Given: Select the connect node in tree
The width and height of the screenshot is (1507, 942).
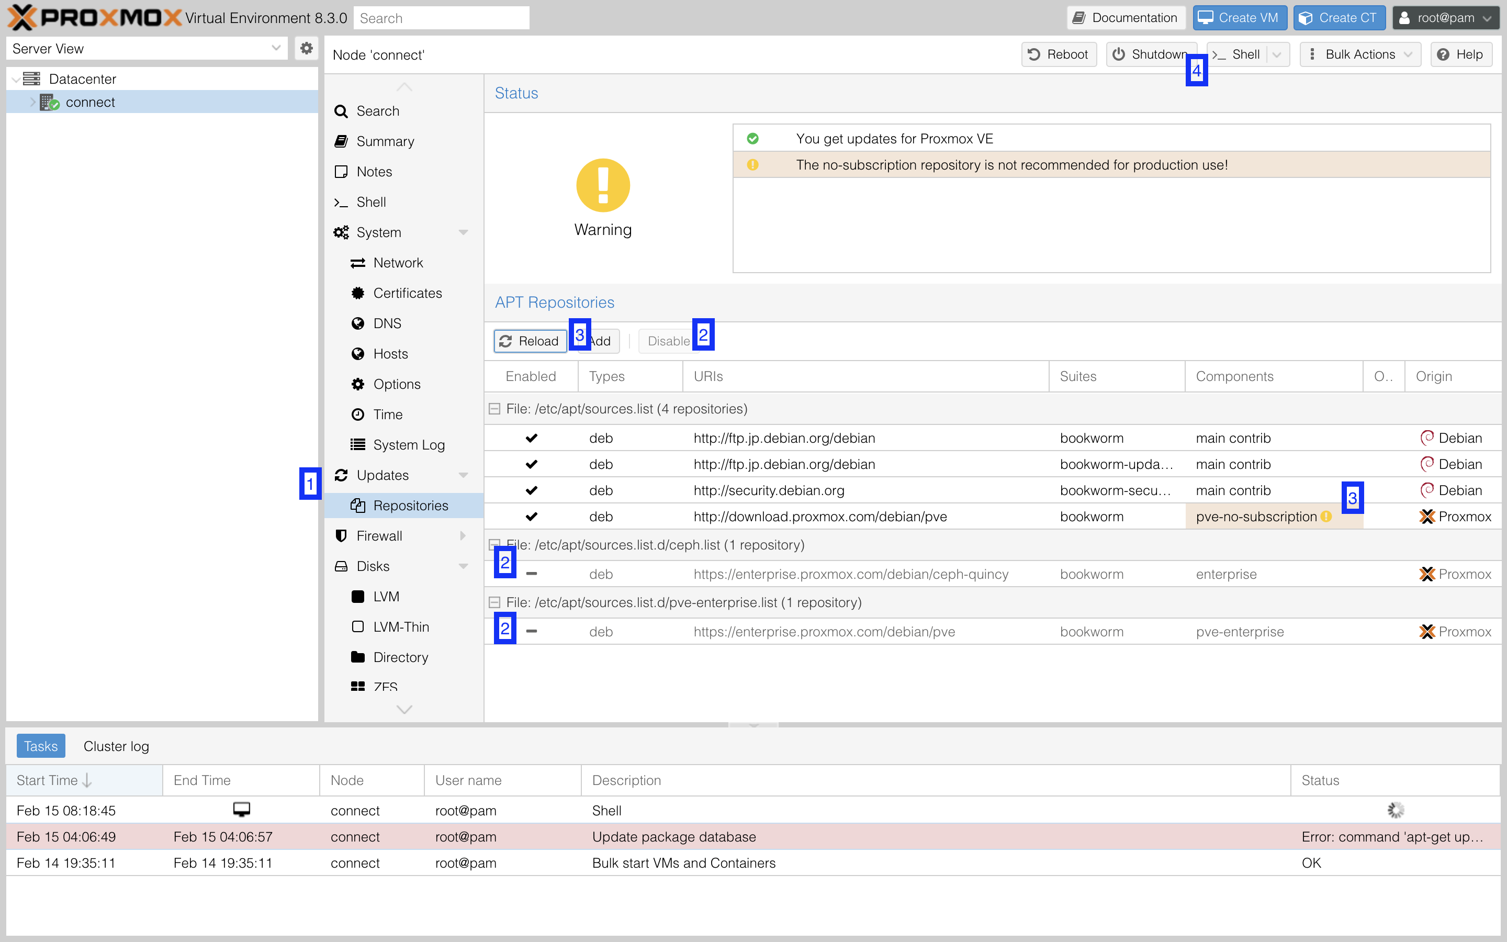Looking at the screenshot, I should (x=91, y=102).
